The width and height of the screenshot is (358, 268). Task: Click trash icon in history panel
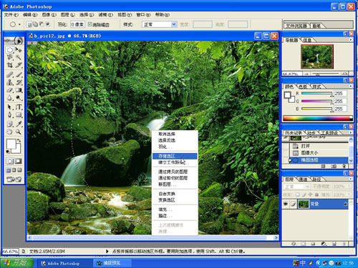344,166
